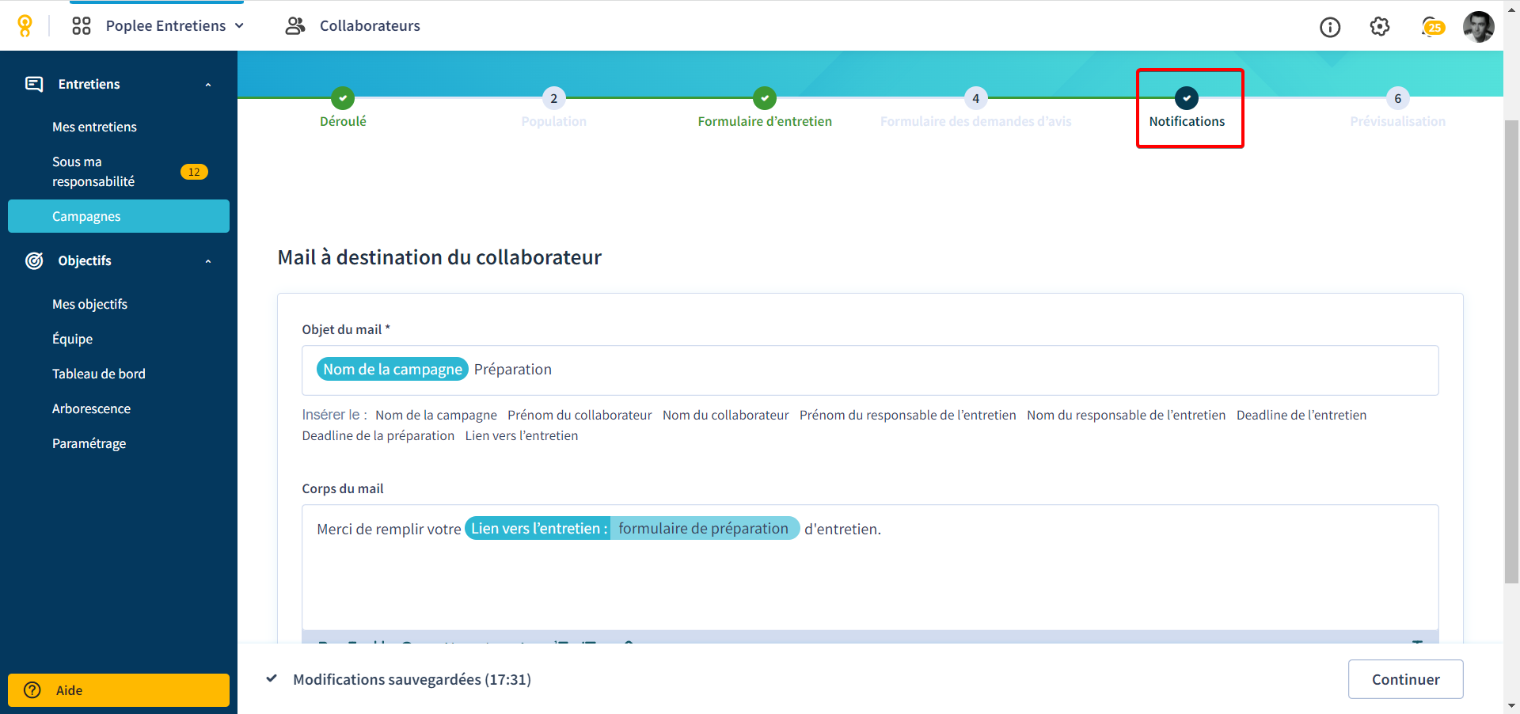1520x714 pixels.
Task: Click the Continuer button
Action: pos(1406,679)
